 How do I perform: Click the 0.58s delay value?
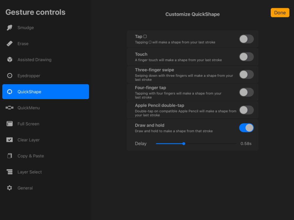(246, 144)
